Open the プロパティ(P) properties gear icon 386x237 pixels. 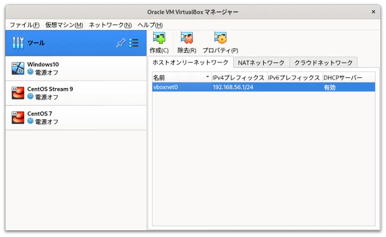pos(220,38)
